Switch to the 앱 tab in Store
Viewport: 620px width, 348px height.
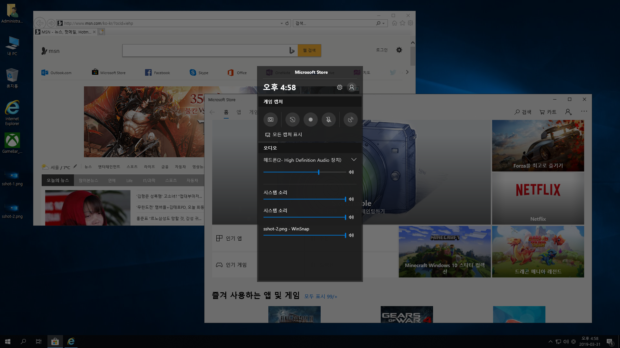coord(239,112)
